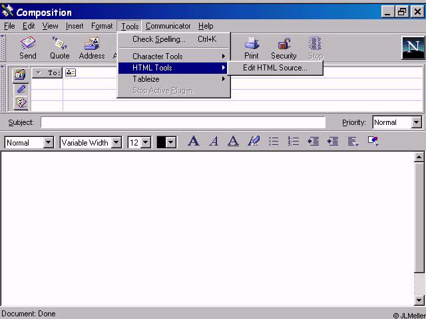Open the Variable Width font dropdown

[x=116, y=142]
